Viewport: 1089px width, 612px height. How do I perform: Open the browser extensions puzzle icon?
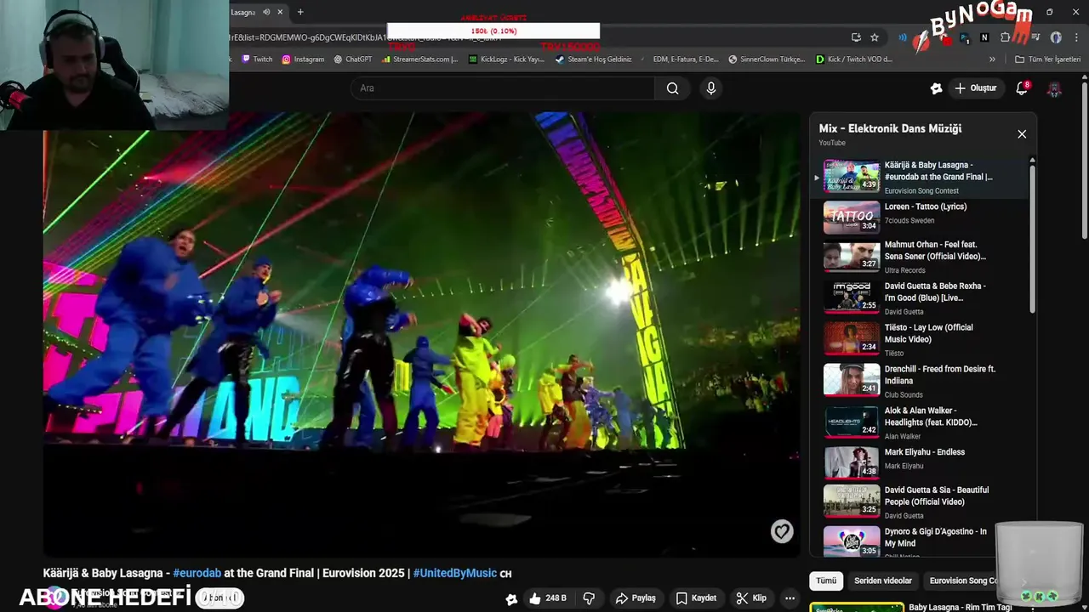pos(1006,37)
